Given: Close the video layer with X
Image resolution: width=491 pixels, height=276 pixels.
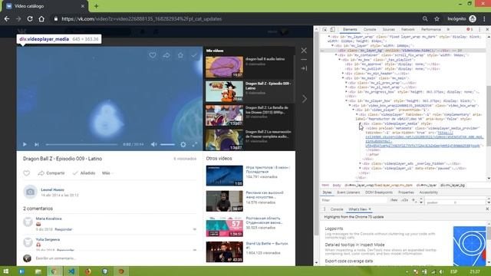Looking at the screenshot, I should (304, 51).
